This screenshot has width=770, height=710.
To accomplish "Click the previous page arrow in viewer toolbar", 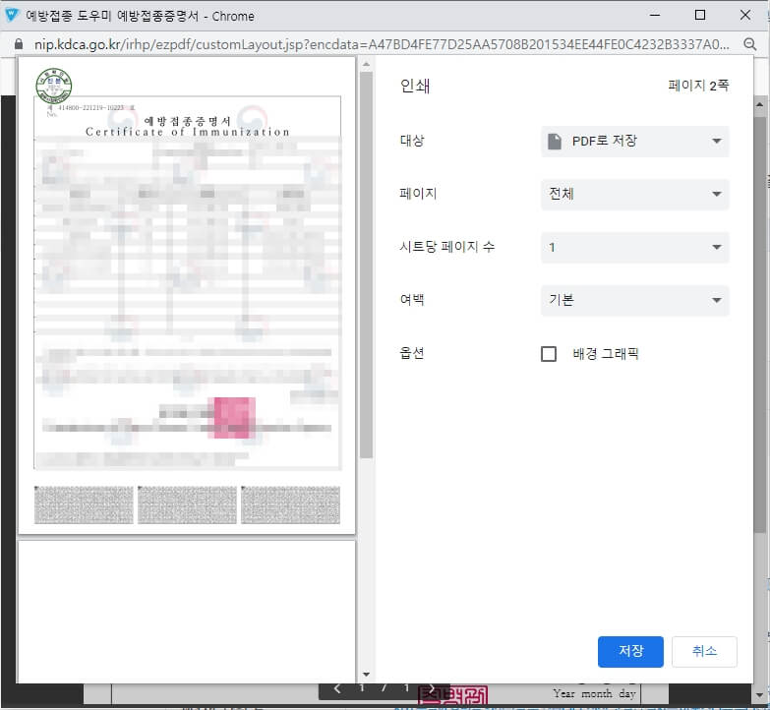I will (337, 688).
